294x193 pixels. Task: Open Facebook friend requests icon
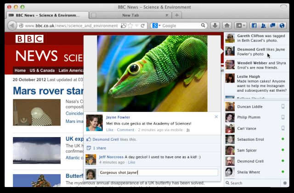click(x=263, y=26)
